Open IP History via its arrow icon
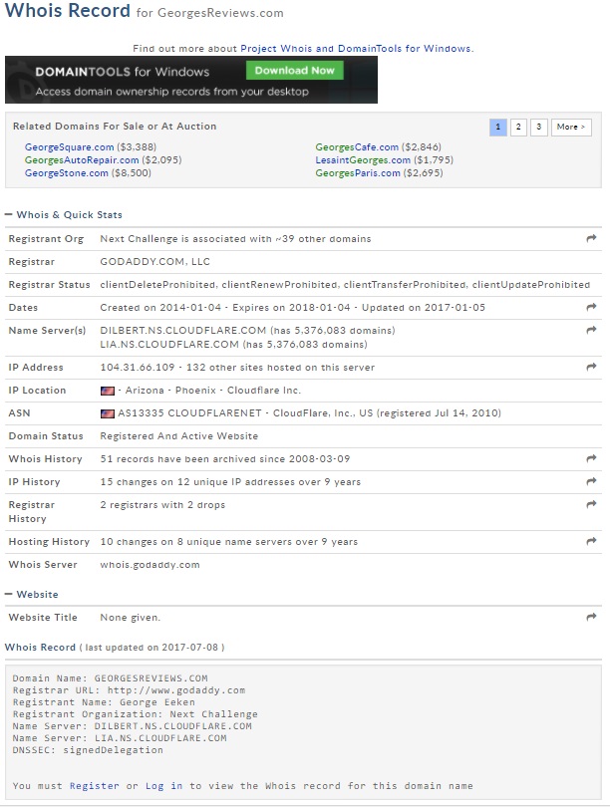The width and height of the screenshot is (610, 807). (x=591, y=482)
